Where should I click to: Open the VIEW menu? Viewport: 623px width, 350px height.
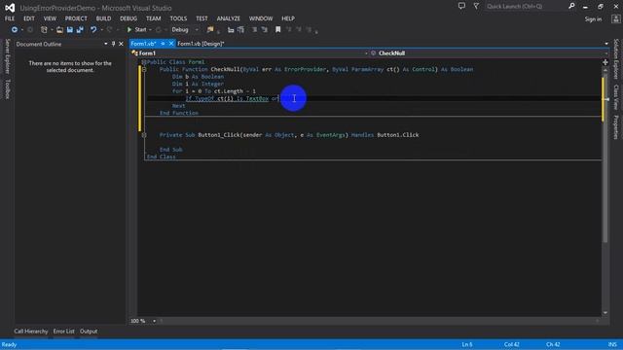(50, 18)
